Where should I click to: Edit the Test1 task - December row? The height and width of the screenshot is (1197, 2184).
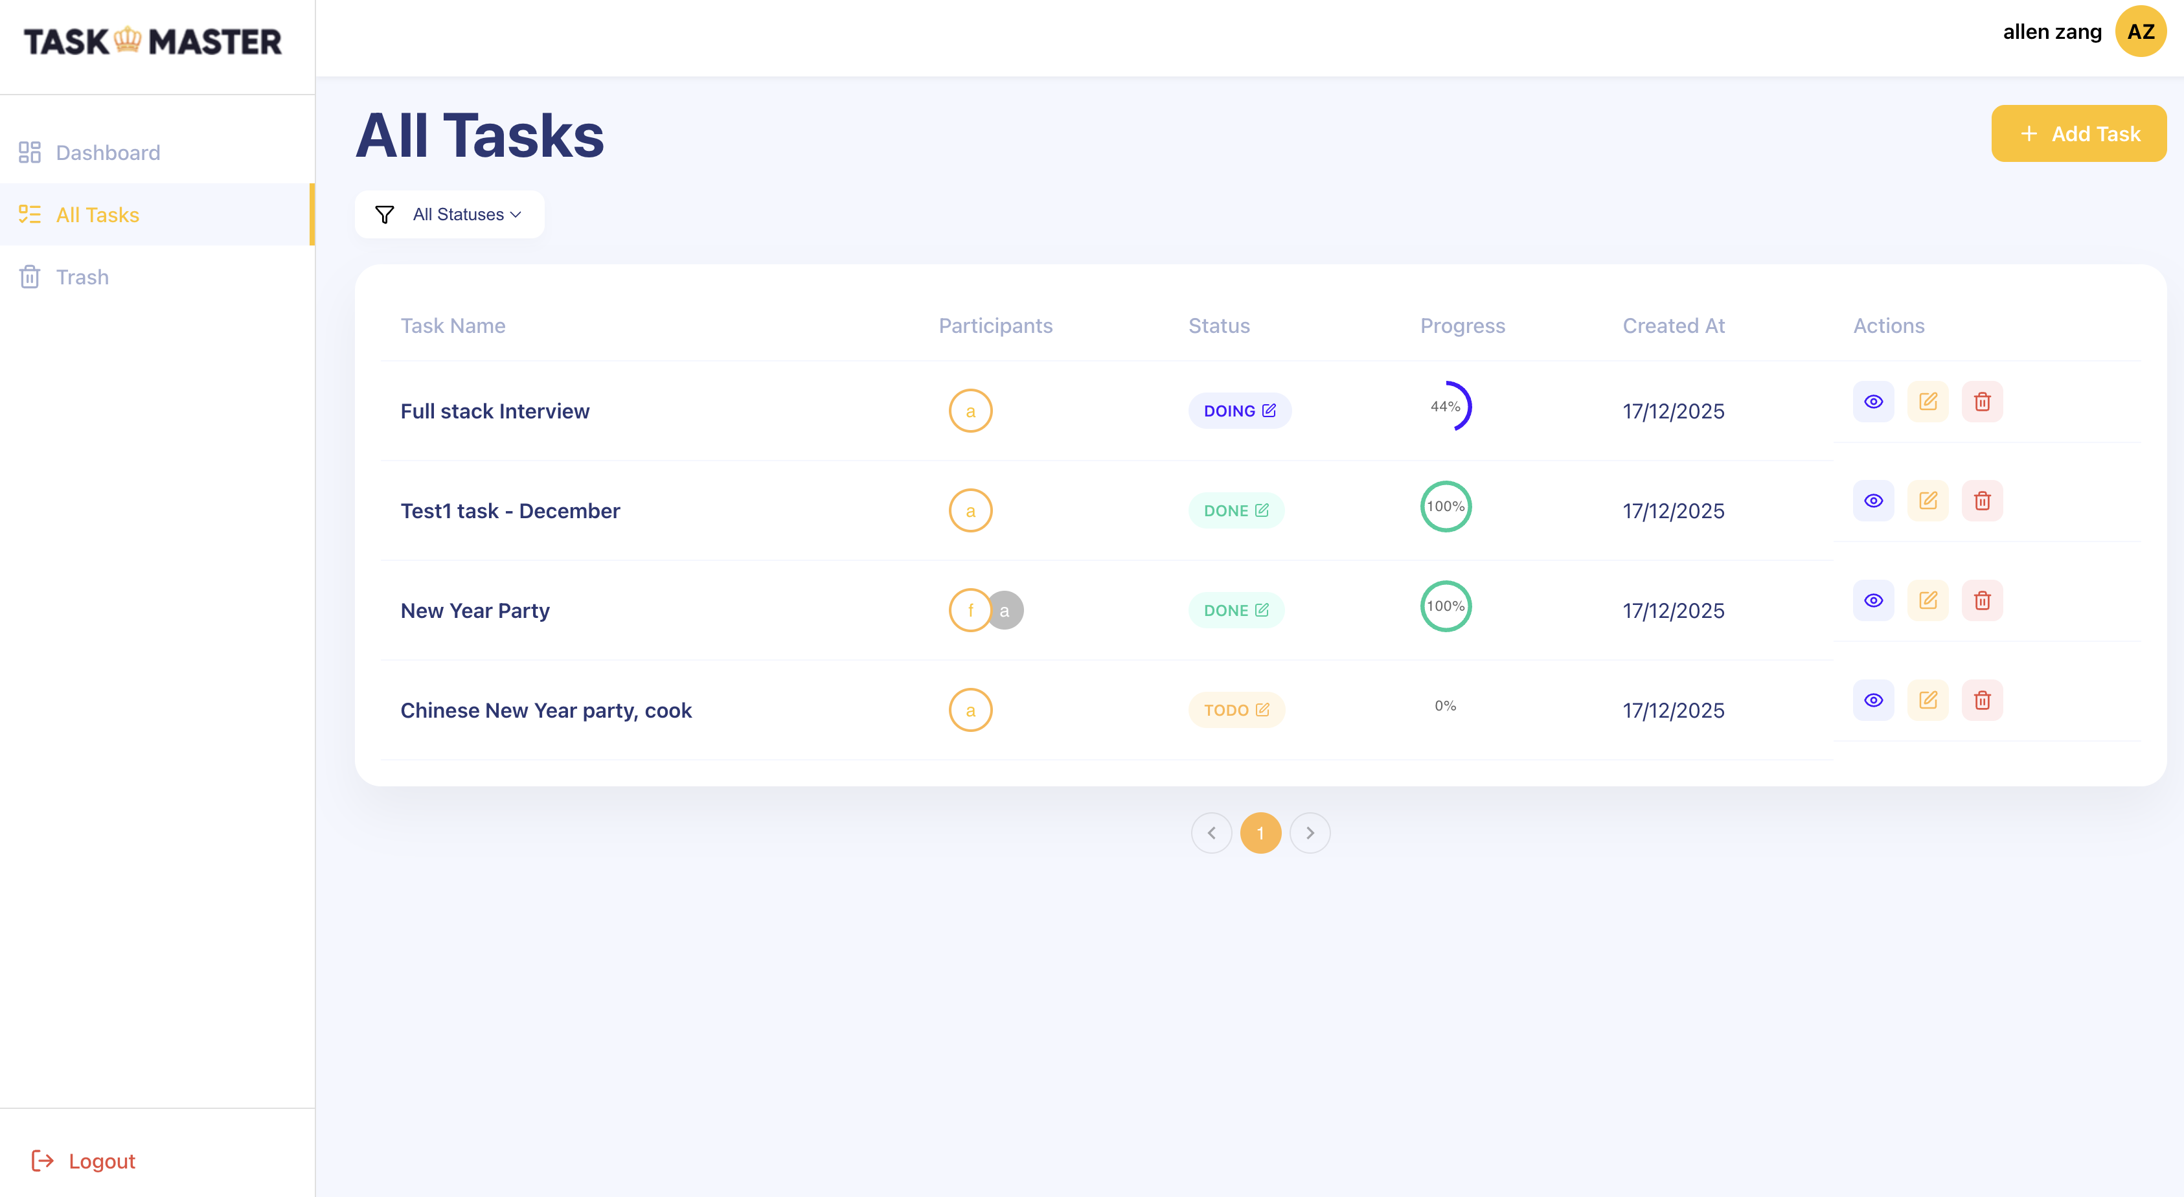tap(1927, 501)
